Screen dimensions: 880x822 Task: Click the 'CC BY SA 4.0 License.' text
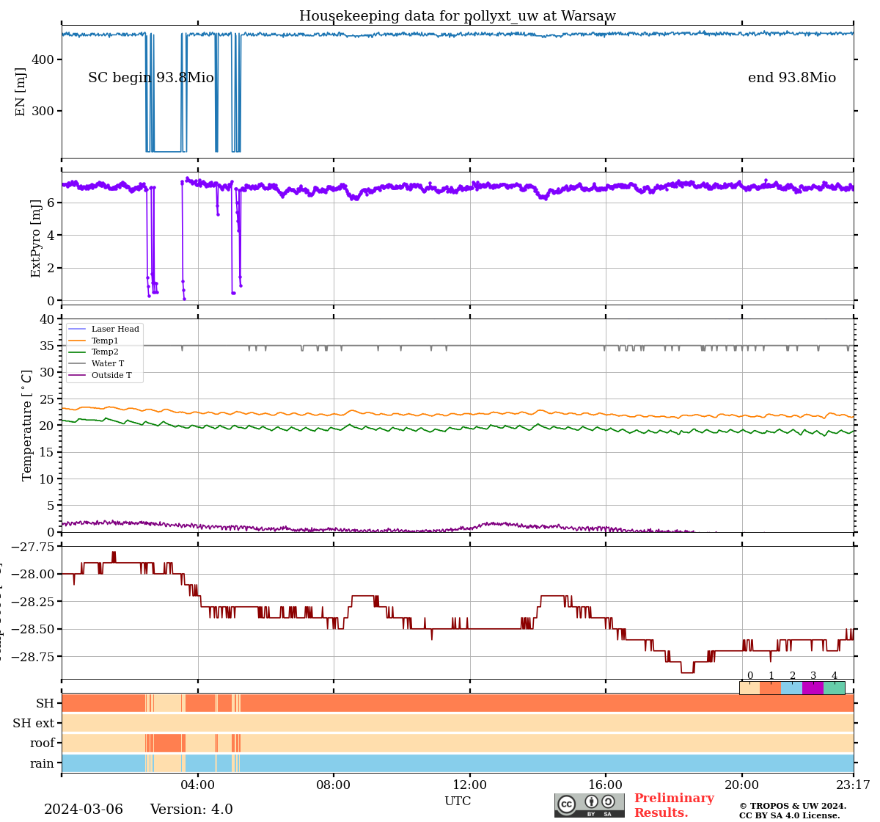(790, 815)
